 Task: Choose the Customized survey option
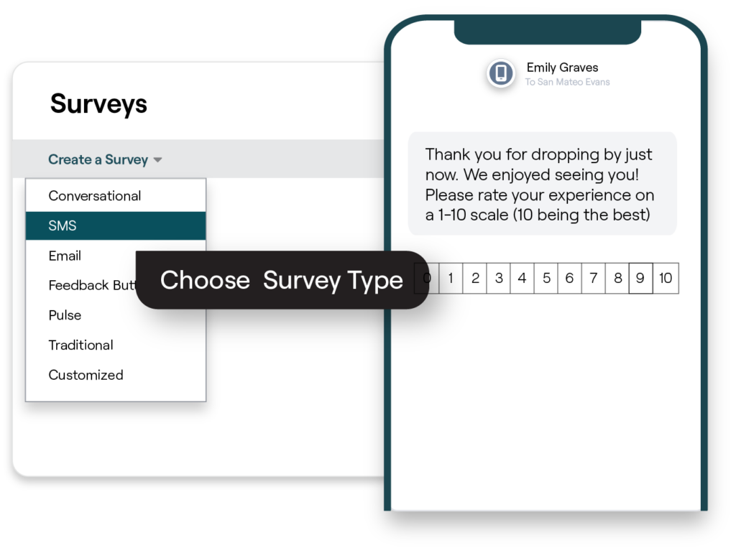86,375
